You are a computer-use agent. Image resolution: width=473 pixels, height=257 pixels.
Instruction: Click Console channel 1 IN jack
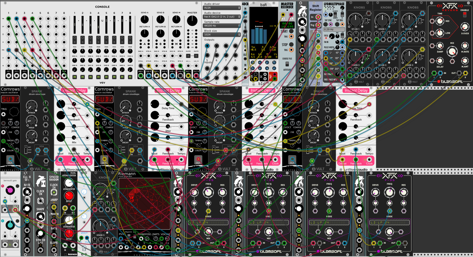(x=8, y=18)
